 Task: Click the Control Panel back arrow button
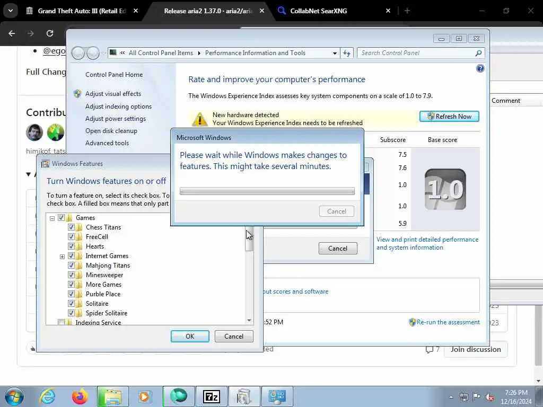pyautogui.click(x=78, y=53)
